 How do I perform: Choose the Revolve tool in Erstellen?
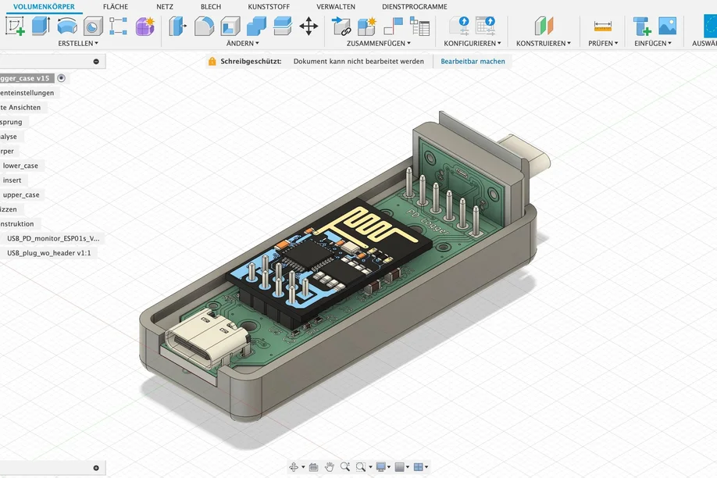pyautogui.click(x=67, y=26)
